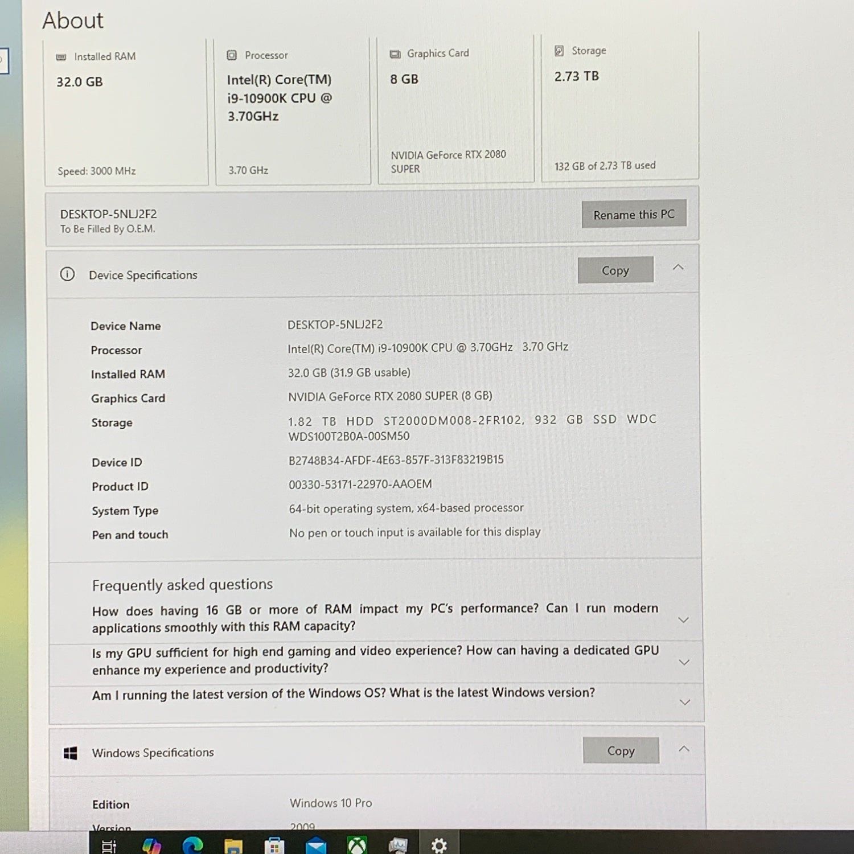Open the Mail app from the taskbar
Image resolution: width=854 pixels, height=854 pixels.
tap(316, 846)
